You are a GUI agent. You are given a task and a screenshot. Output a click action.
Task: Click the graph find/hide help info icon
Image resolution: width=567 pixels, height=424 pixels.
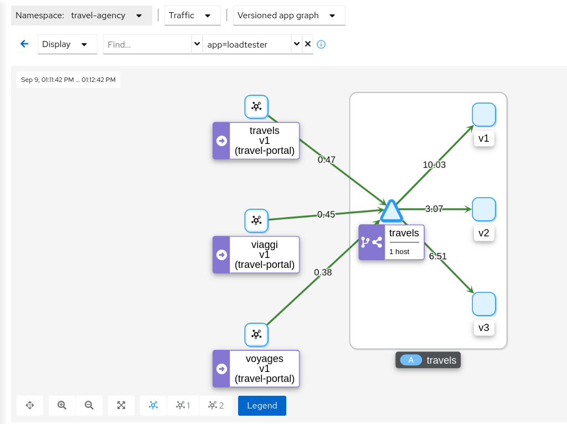[321, 44]
